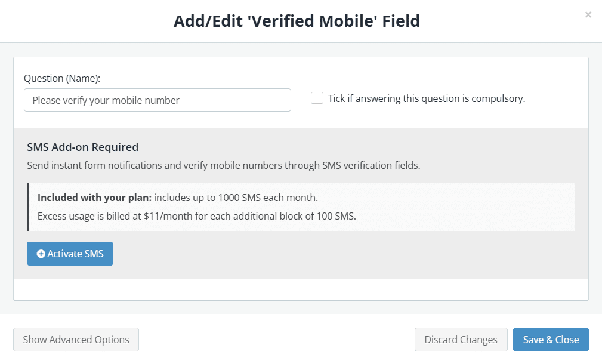602x364 pixels.
Task: Click Activate SMS to enable SMS add-on
Action: click(x=70, y=253)
